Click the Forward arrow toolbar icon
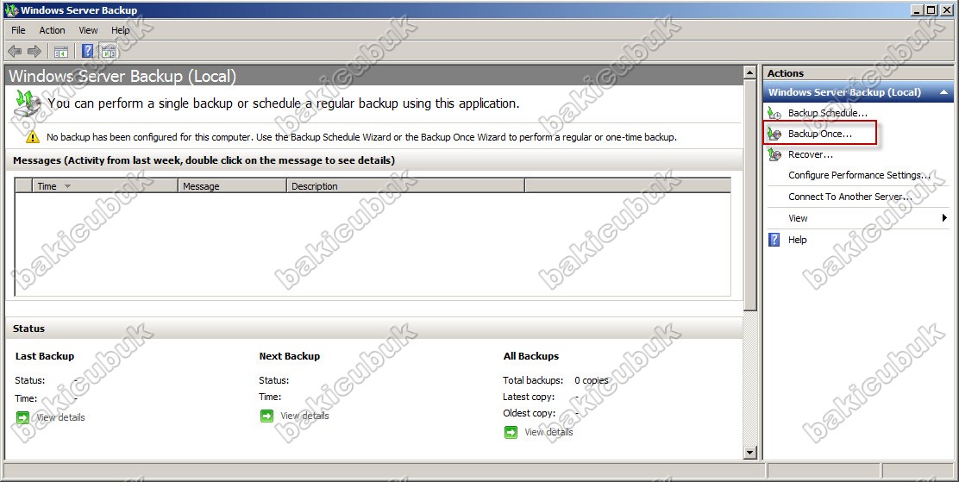Screen dimensions: 959x482 (34, 52)
